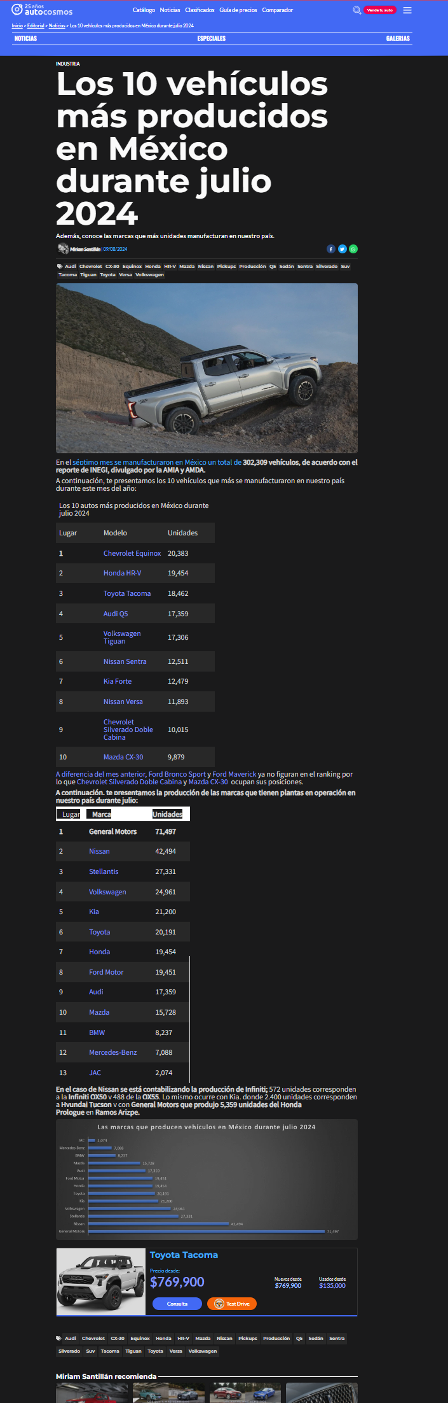Click author Miriam Santillán avatar

pos(63,249)
